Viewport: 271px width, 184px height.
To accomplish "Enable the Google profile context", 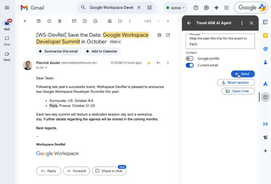I will pyautogui.click(x=189, y=58).
